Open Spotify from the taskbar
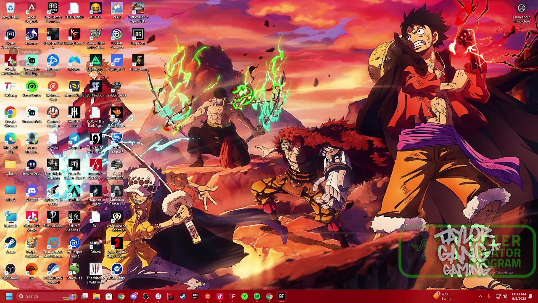538x303 pixels. (257, 296)
